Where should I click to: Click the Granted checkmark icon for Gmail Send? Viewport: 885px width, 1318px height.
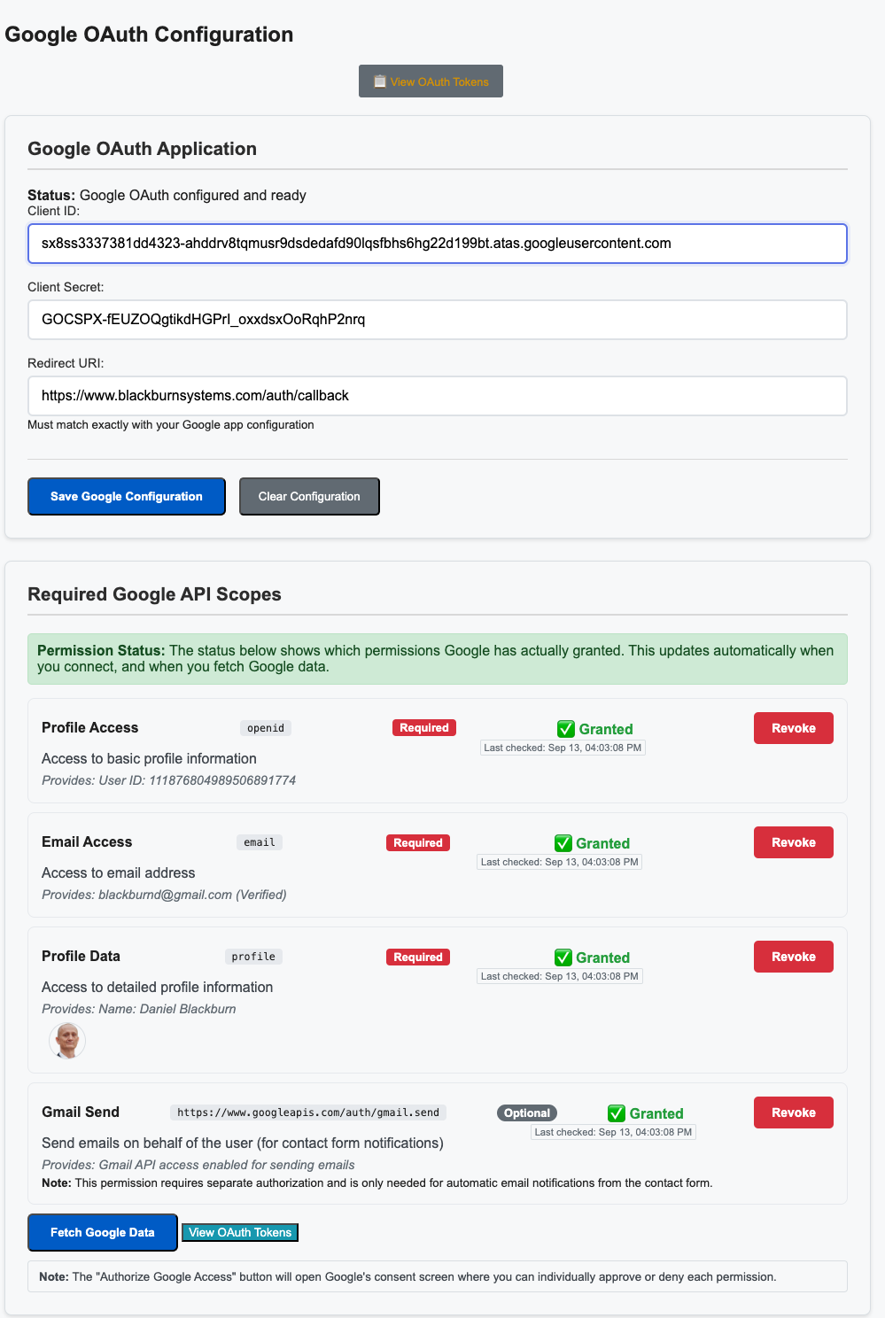pos(617,1113)
